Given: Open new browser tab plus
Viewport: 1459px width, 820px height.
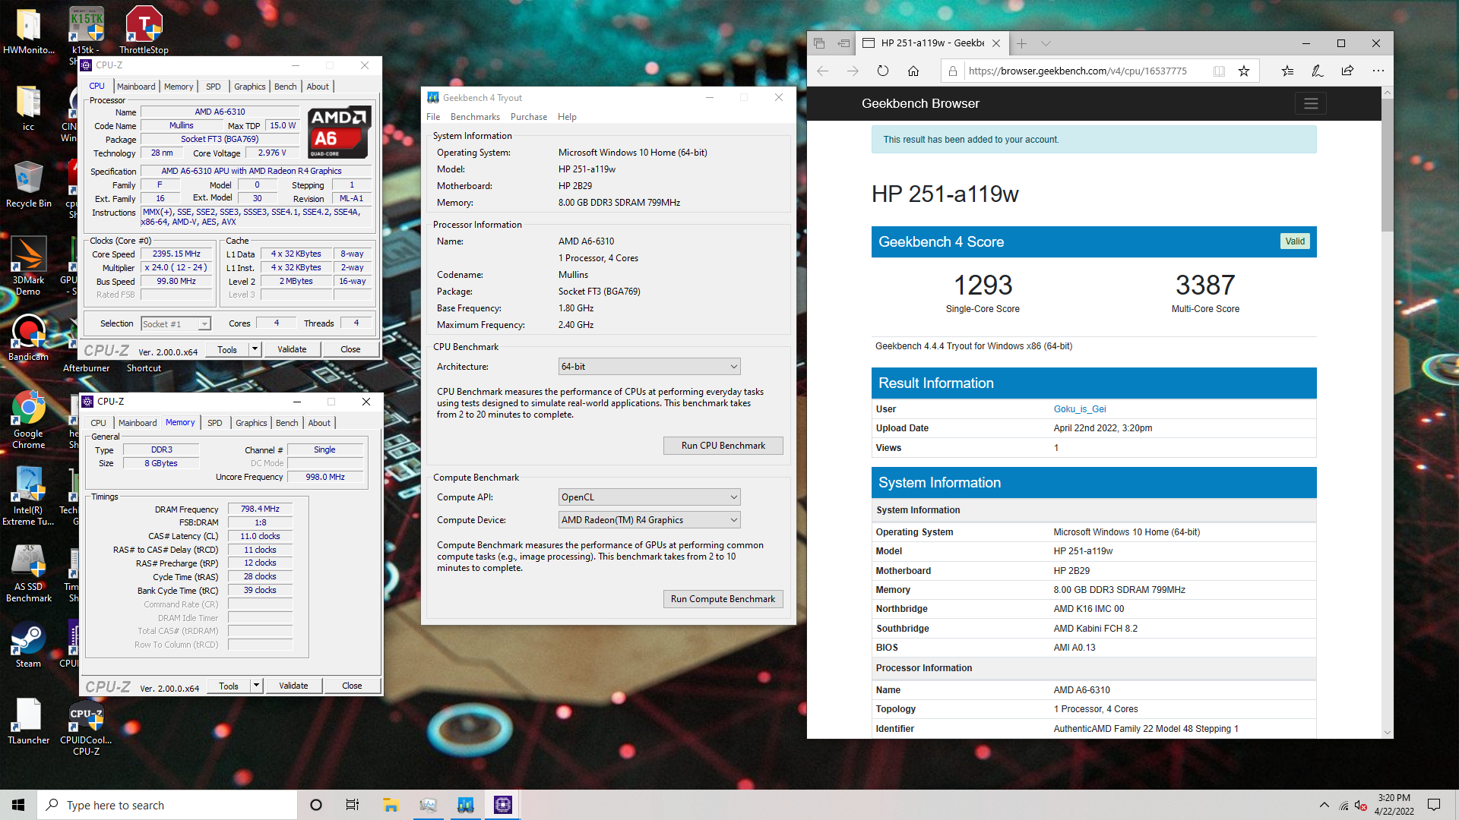Looking at the screenshot, I should 1021,43.
